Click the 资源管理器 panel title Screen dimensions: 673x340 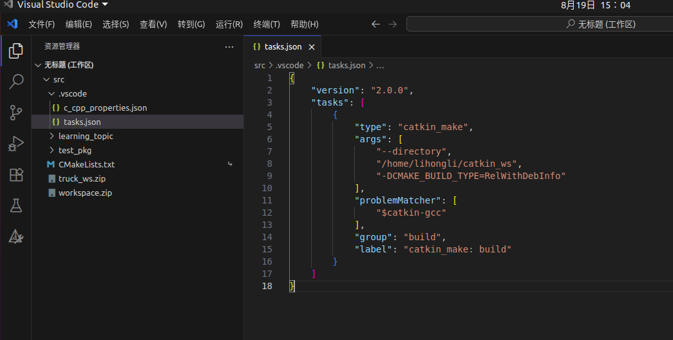(x=62, y=46)
